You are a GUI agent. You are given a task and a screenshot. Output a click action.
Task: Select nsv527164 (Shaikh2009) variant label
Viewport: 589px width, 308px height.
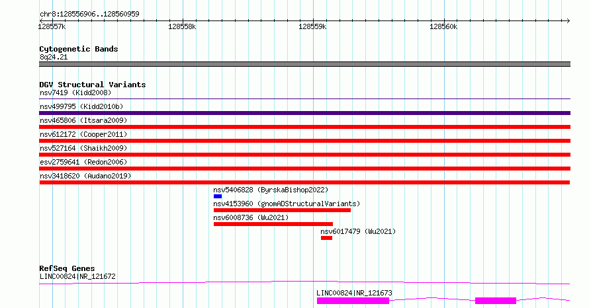point(83,148)
